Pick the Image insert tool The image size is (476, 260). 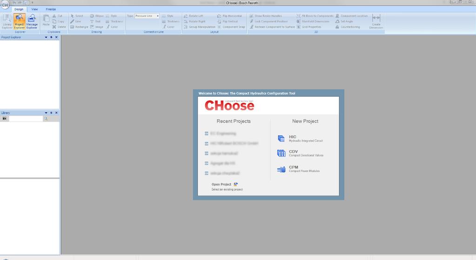tap(97, 27)
